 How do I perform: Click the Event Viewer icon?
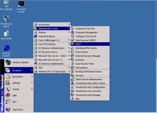[x=72, y=52]
